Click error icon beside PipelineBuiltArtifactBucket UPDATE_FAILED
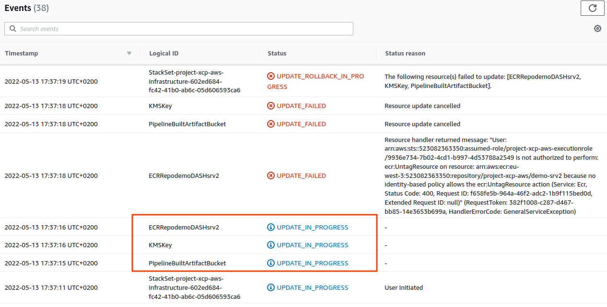 tap(271, 124)
